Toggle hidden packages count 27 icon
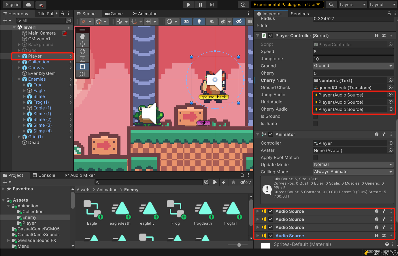Image resolution: width=398 pixels, height=256 pixels. click(246, 182)
